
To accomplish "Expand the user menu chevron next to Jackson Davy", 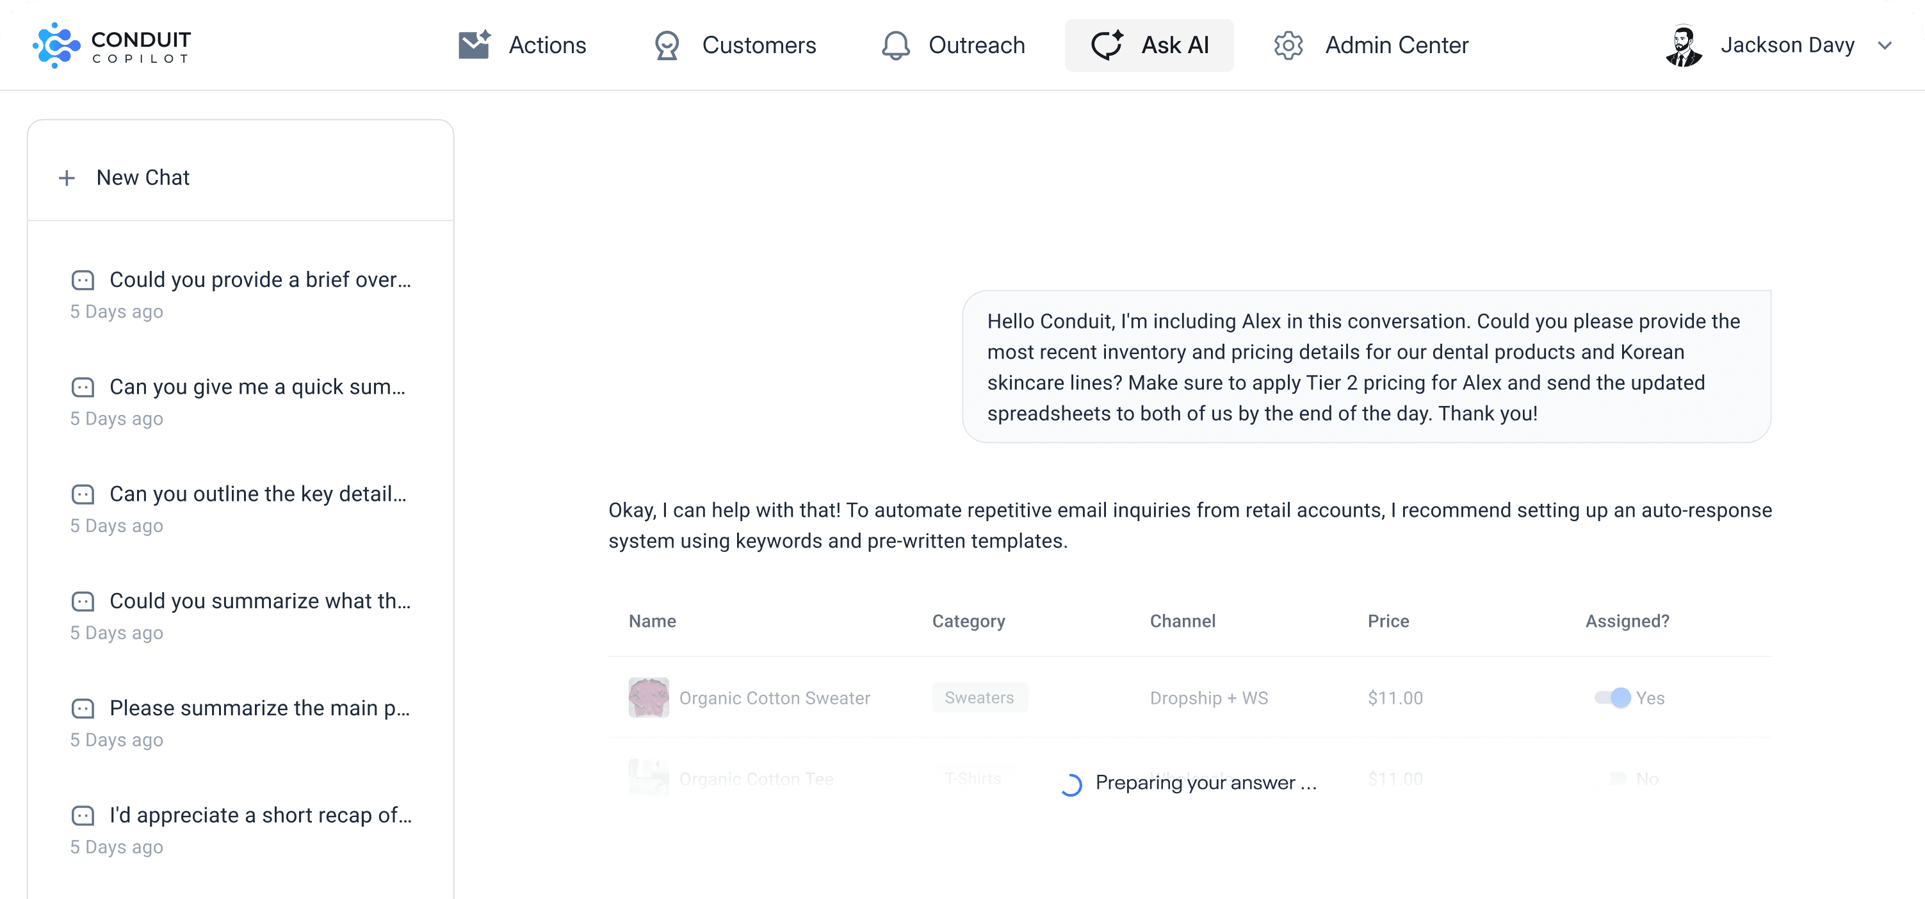I will point(1885,45).
